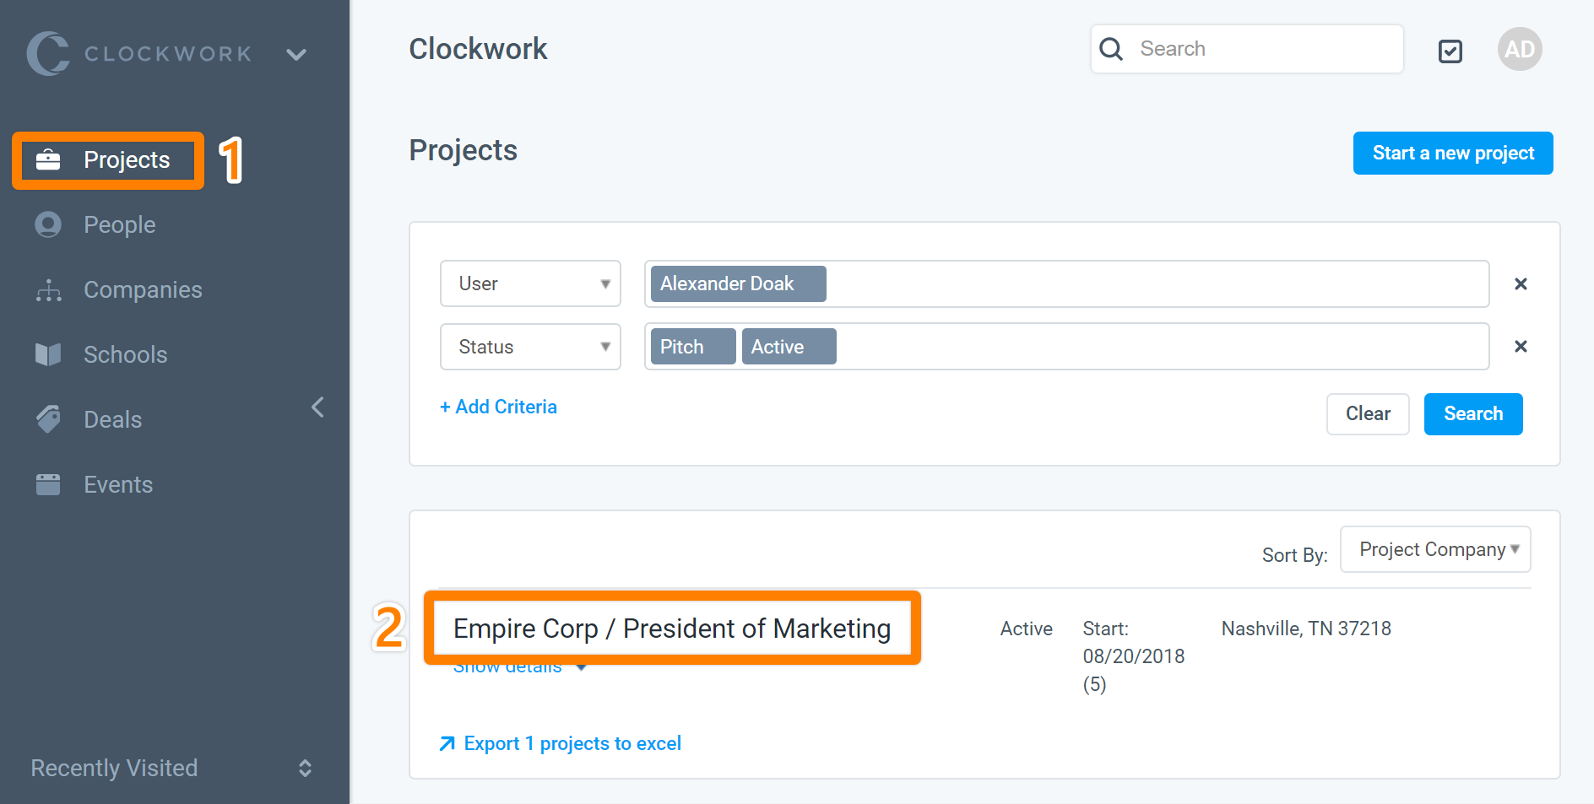The height and width of the screenshot is (804, 1594).
Task: Click the People sidebar icon
Action: [48, 224]
